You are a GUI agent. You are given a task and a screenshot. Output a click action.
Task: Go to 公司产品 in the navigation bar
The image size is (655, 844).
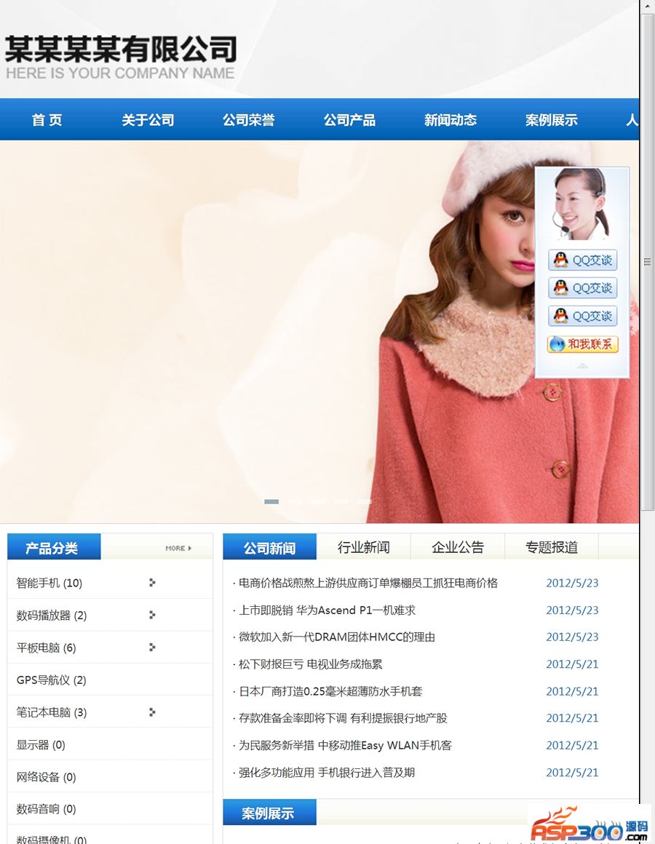click(x=349, y=120)
